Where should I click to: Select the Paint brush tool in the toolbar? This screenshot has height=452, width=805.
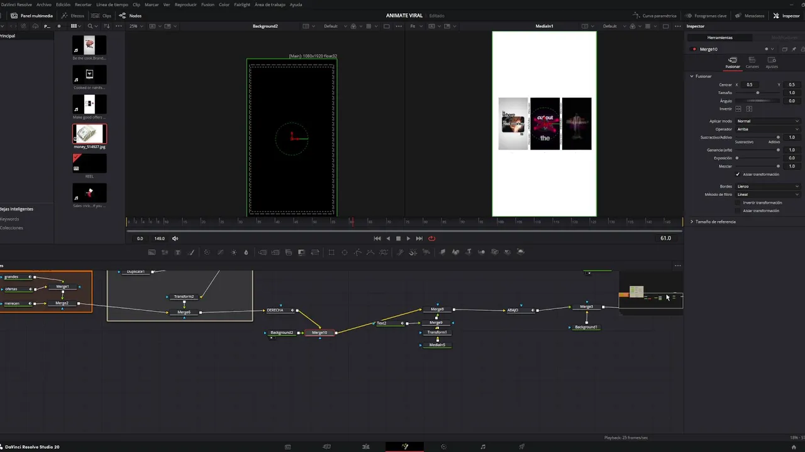pos(192,252)
